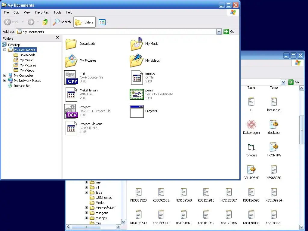Select forkquiz icon in background window
The height and width of the screenshot is (231, 308).
tap(251, 147)
